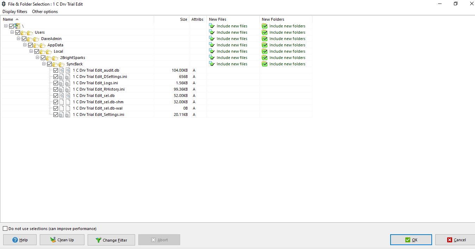Screen dimensions: 475x249
Task: Click the new files icon in AppData row
Action: pos(212,45)
